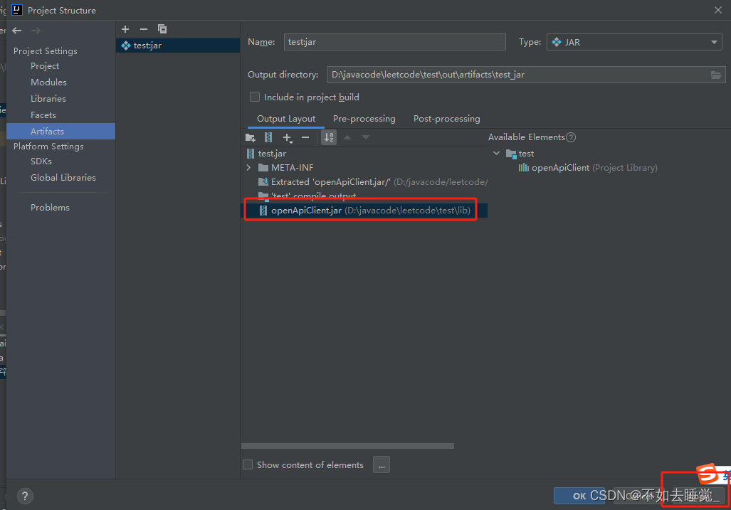Open Available Elements help icon
Image resolution: width=731 pixels, height=510 pixels.
click(x=571, y=137)
